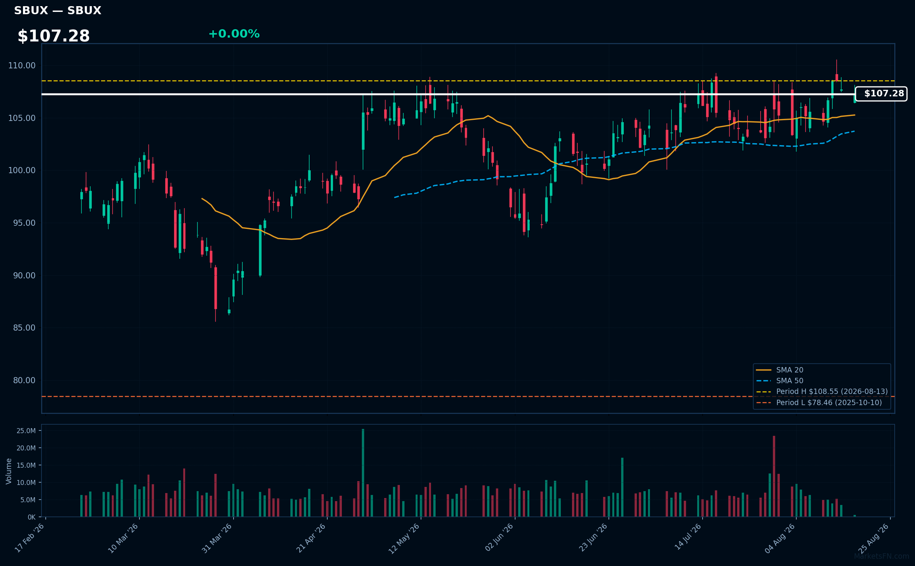Click the 20.0M volume axis label

pos(26,448)
